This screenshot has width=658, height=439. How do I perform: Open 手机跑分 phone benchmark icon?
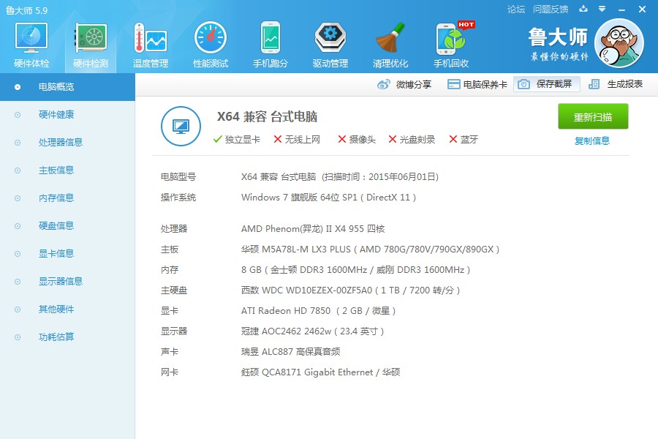click(271, 38)
